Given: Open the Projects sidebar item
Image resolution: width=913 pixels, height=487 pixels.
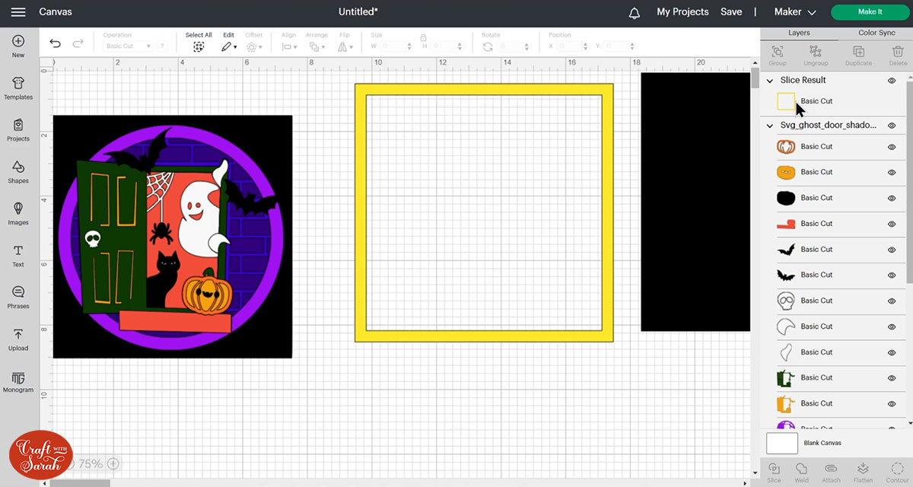Looking at the screenshot, I should coord(18,130).
